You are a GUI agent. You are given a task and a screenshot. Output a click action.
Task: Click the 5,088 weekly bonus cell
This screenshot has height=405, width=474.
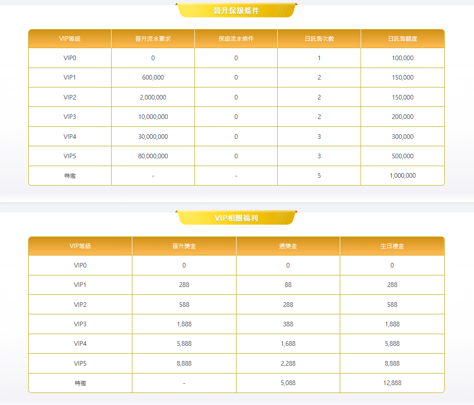click(x=288, y=383)
